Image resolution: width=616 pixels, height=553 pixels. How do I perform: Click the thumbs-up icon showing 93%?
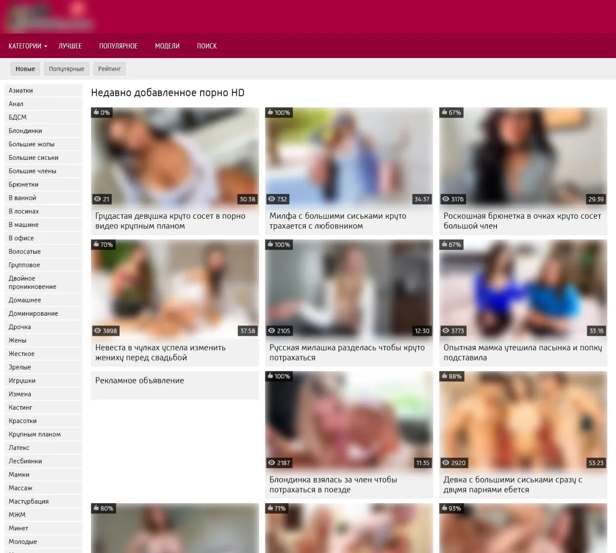(x=445, y=508)
